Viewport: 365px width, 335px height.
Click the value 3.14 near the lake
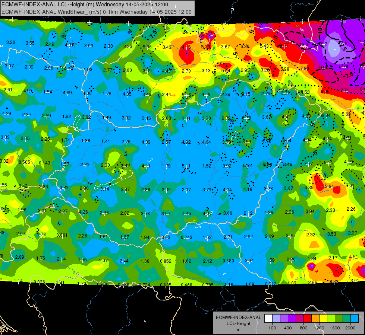pos(104,189)
